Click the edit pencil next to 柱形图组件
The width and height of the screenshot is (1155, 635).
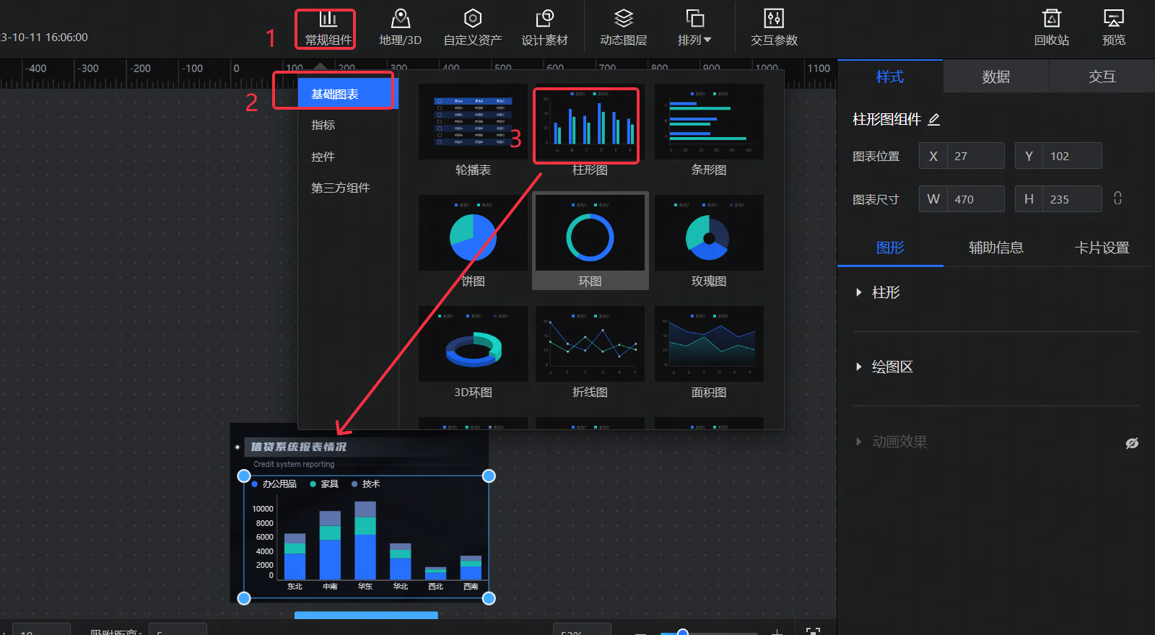pos(934,120)
